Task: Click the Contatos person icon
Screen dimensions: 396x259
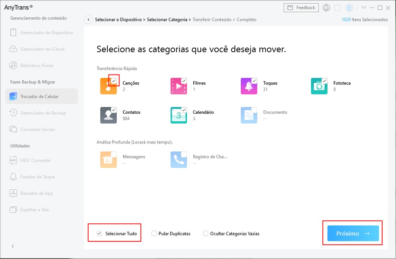Action: click(108, 115)
